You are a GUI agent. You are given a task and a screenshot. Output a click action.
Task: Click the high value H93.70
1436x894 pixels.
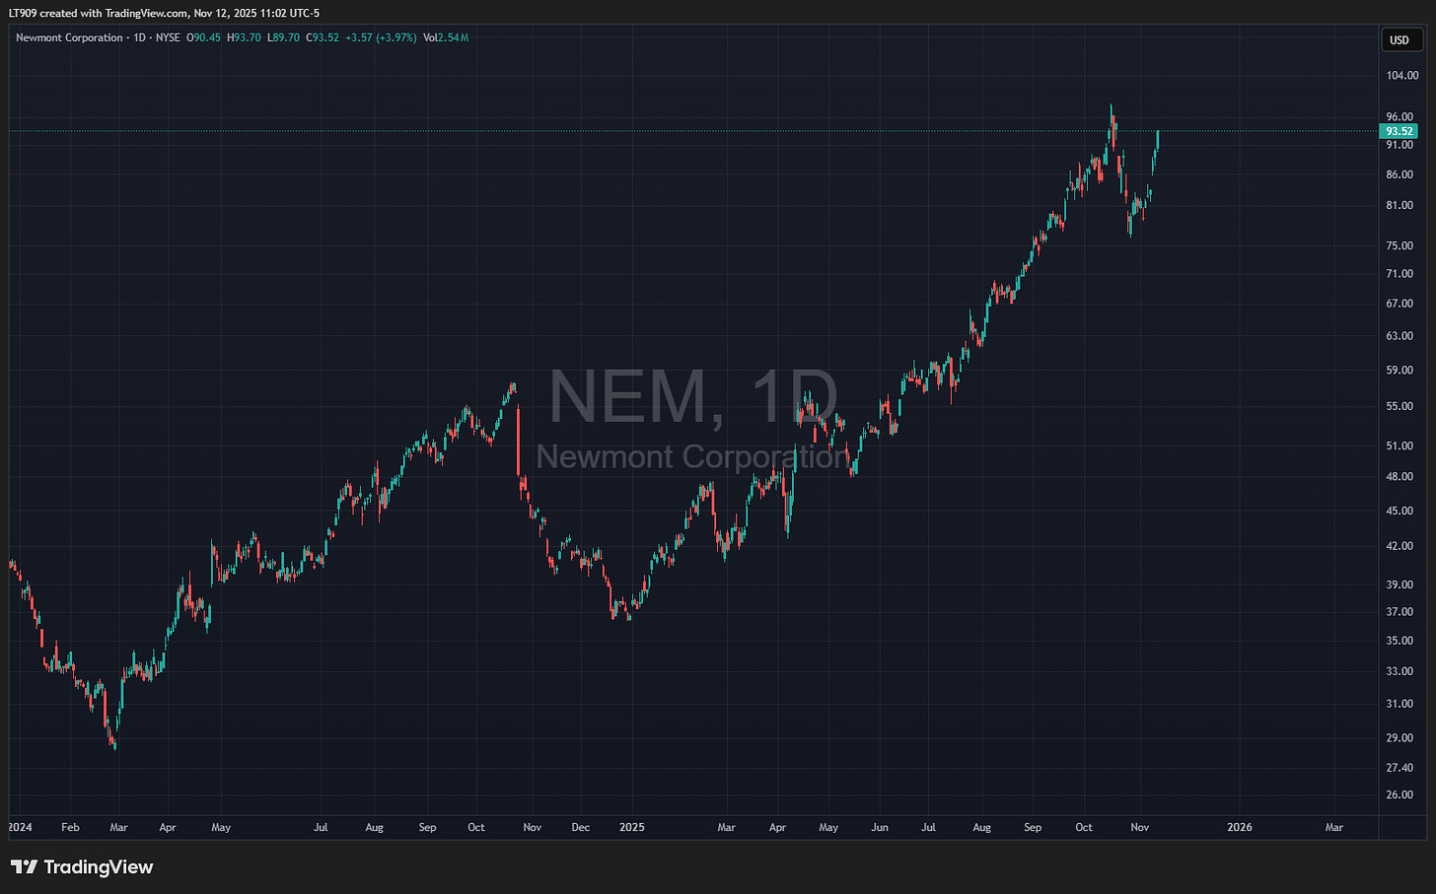244,37
